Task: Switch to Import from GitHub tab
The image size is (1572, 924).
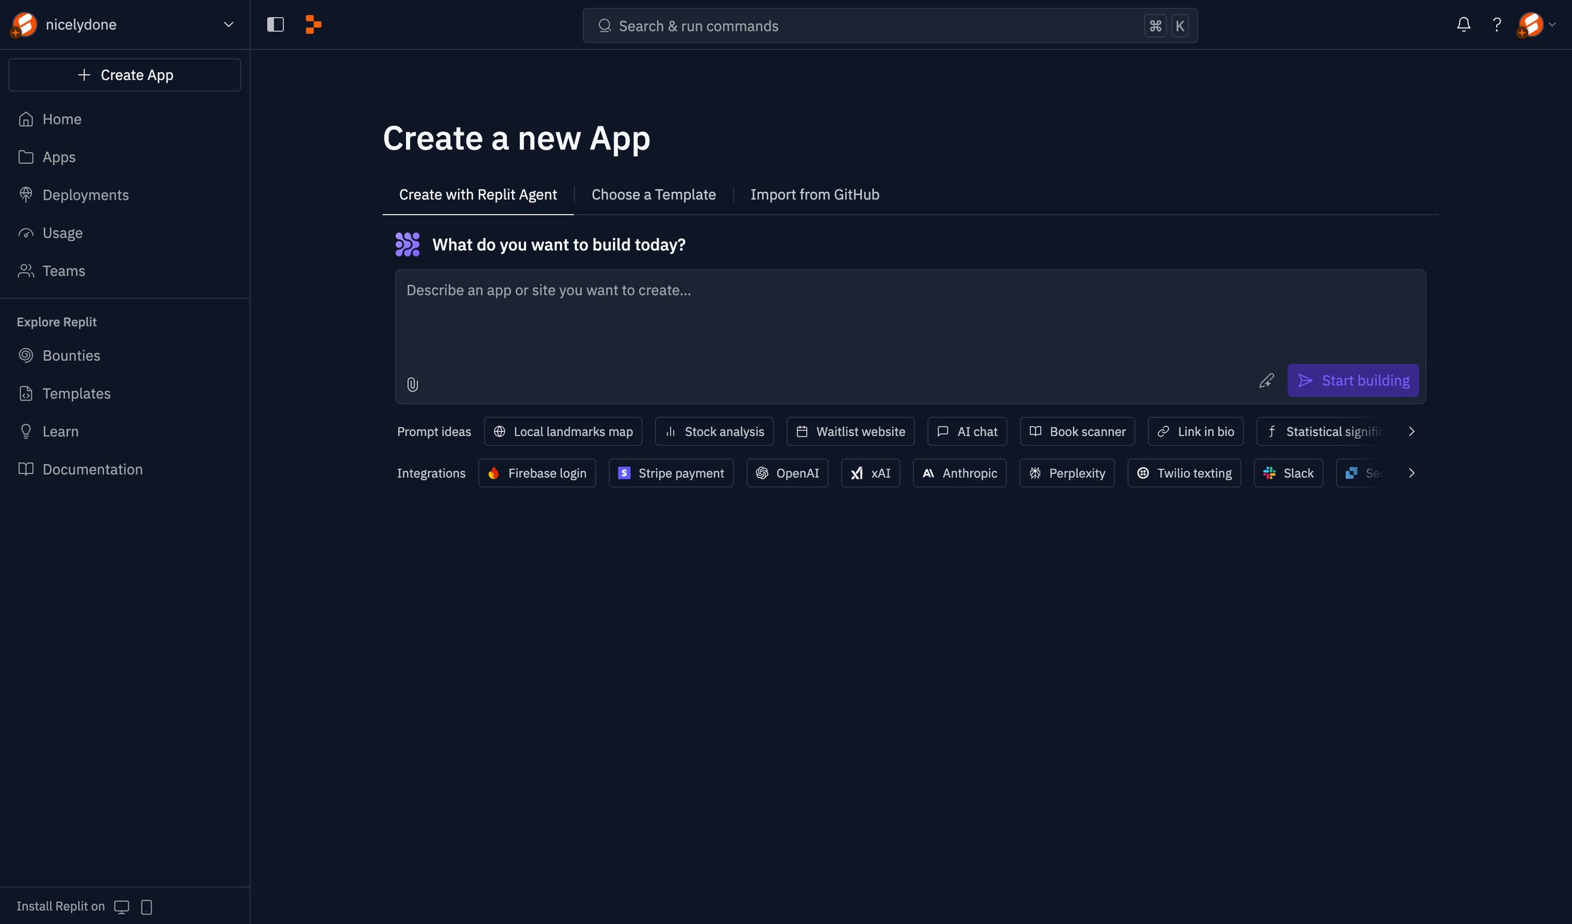Action: [x=815, y=194]
